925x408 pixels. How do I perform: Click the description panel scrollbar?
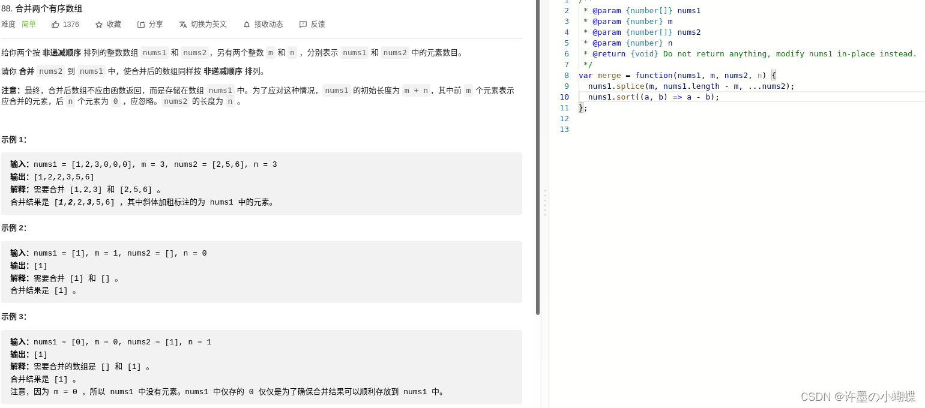point(538,157)
